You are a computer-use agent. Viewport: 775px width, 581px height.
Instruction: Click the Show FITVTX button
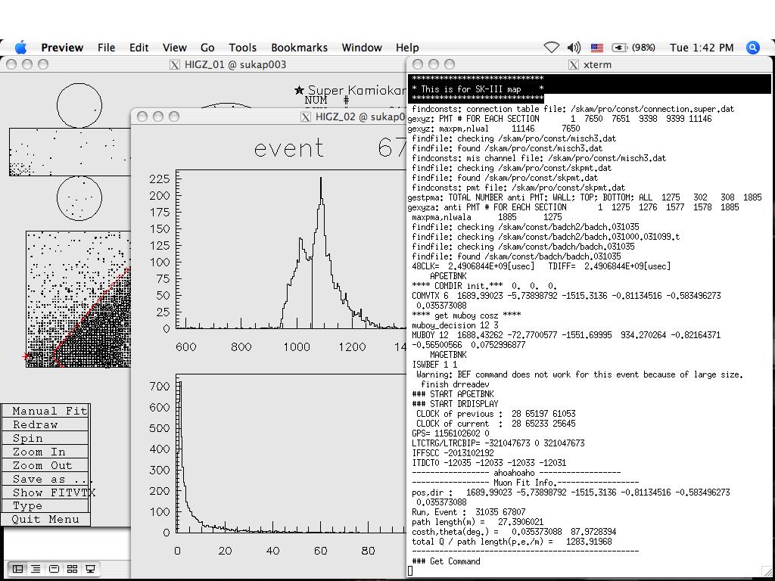45,492
